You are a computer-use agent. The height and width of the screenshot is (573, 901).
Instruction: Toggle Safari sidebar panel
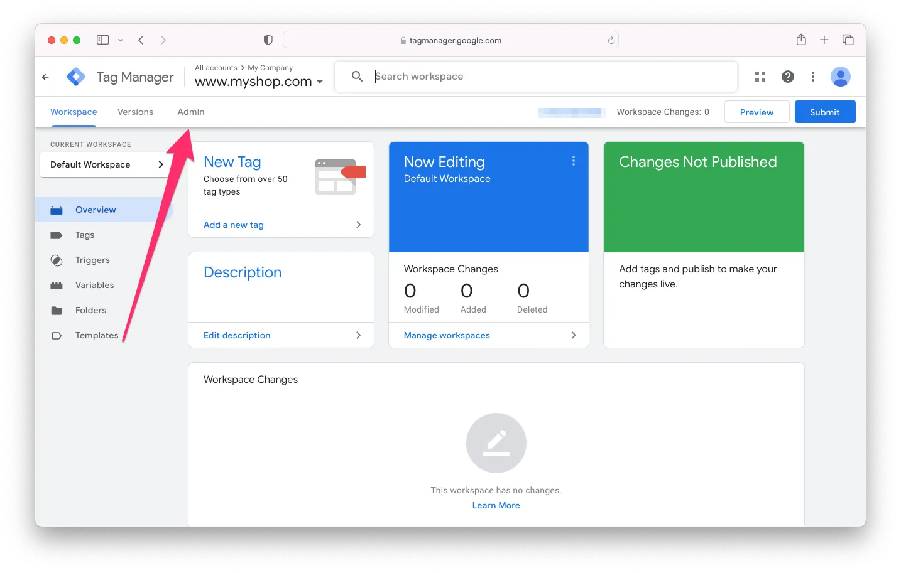tap(103, 40)
